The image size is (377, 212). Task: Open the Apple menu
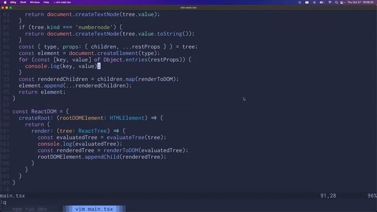[5, 2]
